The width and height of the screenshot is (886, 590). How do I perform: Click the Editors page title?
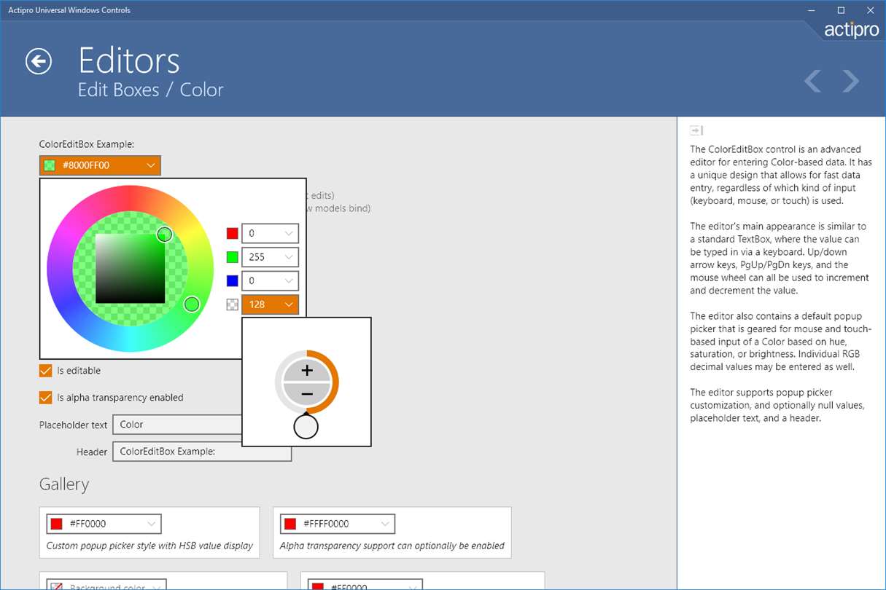coord(129,60)
